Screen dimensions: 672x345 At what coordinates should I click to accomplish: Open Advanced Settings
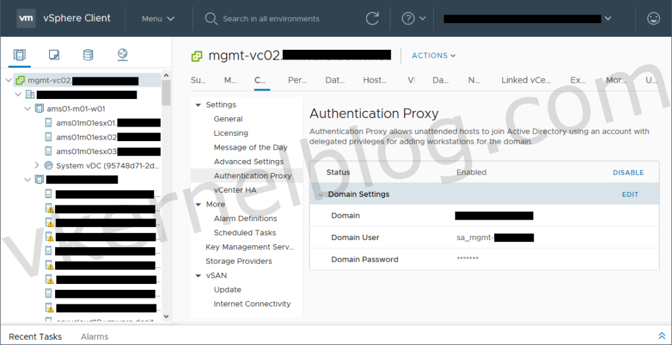249,161
